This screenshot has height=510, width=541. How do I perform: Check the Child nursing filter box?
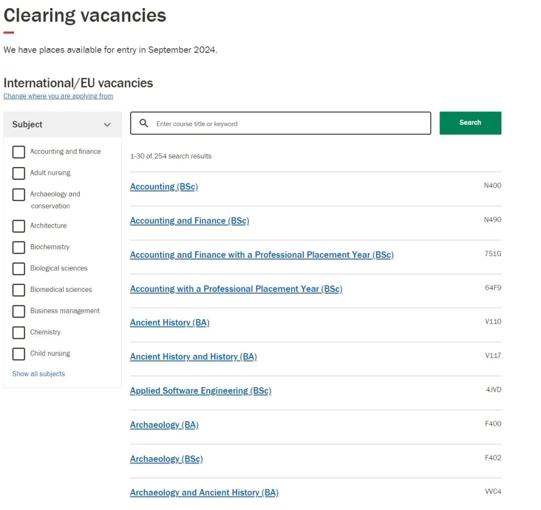[x=19, y=354]
